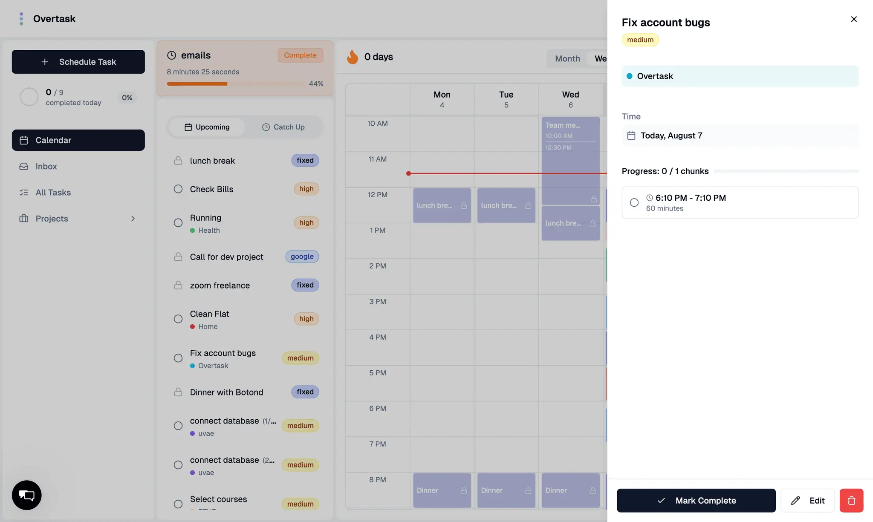Open the Calendar section in sidebar

[x=78, y=140]
